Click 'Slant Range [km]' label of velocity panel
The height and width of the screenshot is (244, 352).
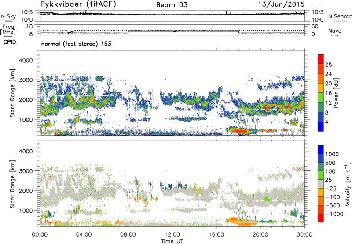(x=13, y=184)
